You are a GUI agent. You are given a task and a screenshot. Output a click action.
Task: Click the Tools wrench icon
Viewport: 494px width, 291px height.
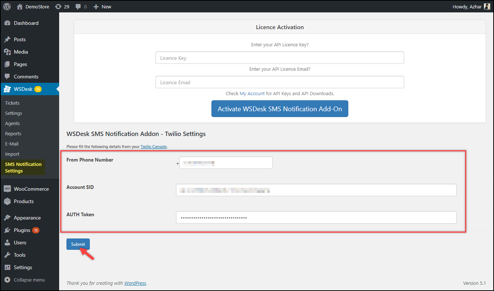coord(7,255)
